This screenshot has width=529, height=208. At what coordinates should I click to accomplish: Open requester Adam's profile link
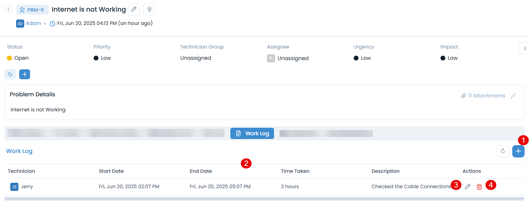click(x=33, y=24)
